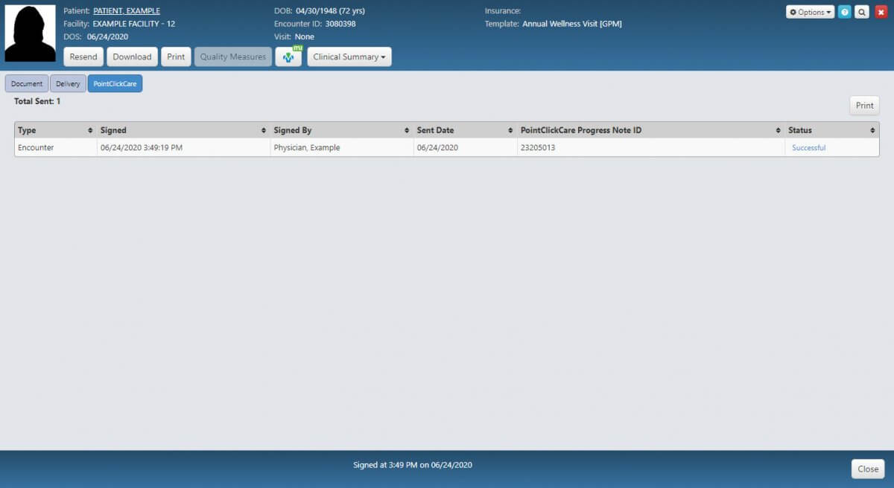Click the signed timestamp 06/24/2020 3:49:19 PM
The width and height of the screenshot is (894, 488).
[142, 147]
